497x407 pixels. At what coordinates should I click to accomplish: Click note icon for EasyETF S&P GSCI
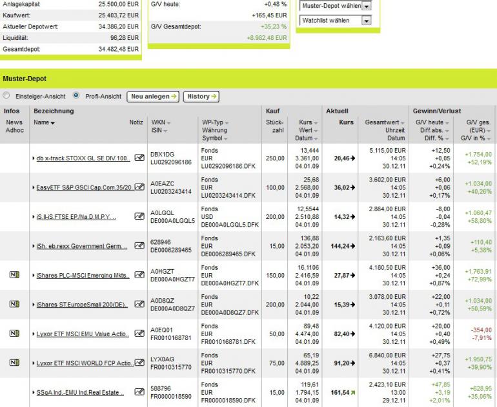(x=139, y=187)
